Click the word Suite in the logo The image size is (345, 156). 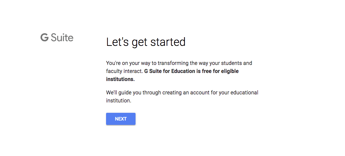62,37
